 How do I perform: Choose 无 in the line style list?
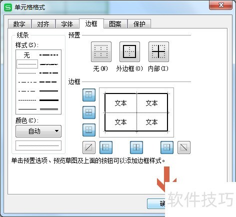click(27, 55)
